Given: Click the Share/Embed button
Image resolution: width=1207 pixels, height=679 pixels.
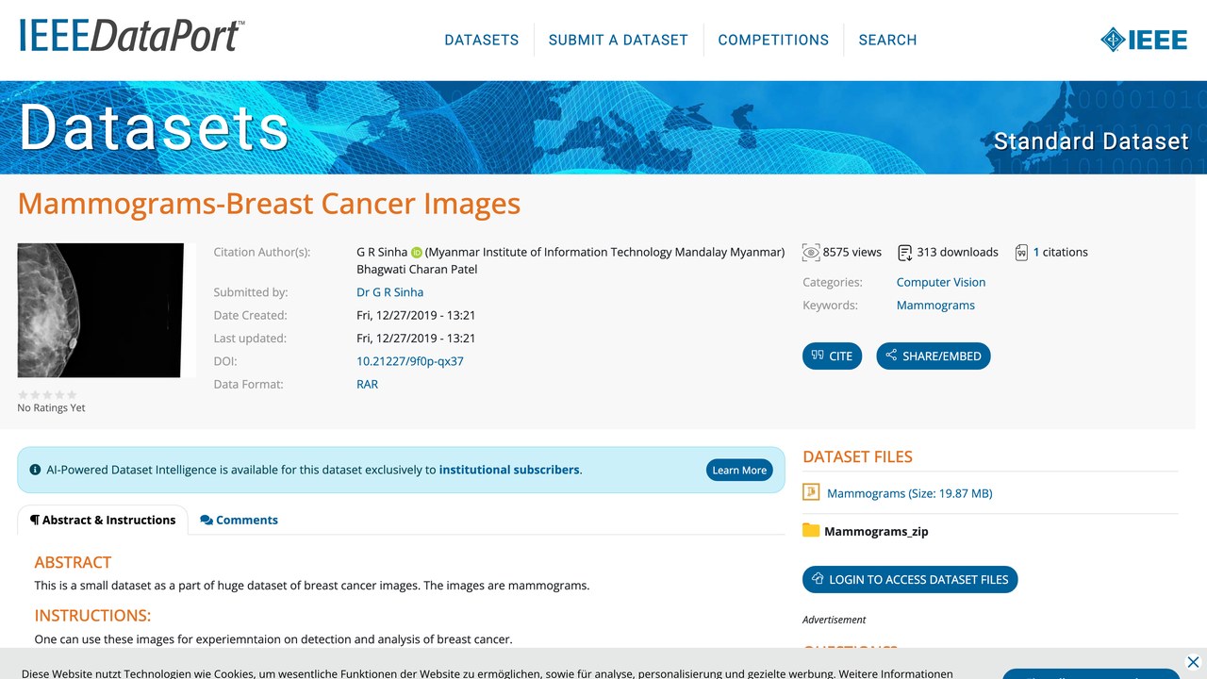Looking at the screenshot, I should [x=934, y=356].
